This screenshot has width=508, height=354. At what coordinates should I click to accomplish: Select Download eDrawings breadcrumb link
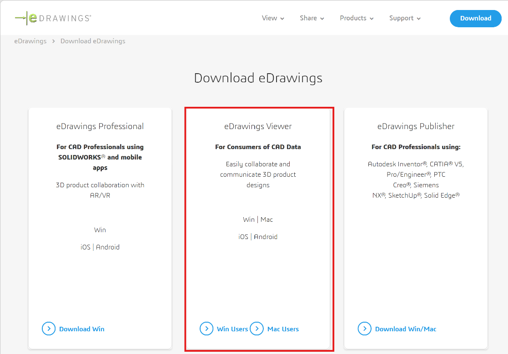click(93, 41)
